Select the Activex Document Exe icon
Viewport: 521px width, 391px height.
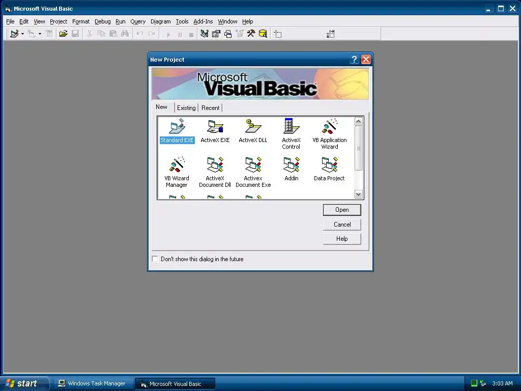253,172
